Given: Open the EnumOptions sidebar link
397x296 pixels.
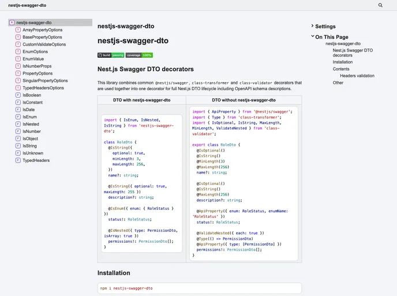Looking at the screenshot, I should point(35,51).
